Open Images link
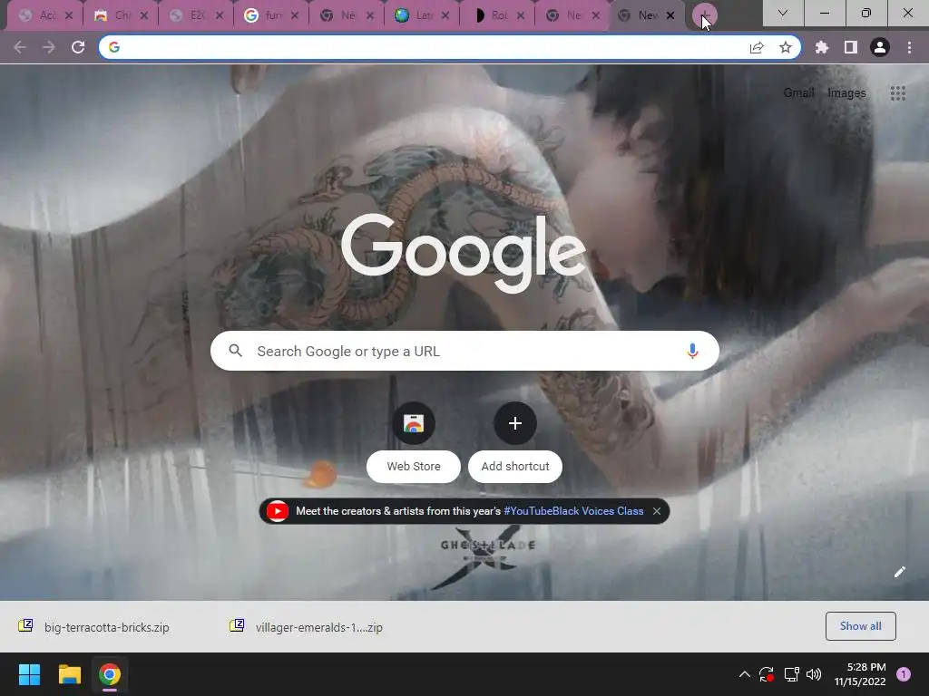 (846, 93)
